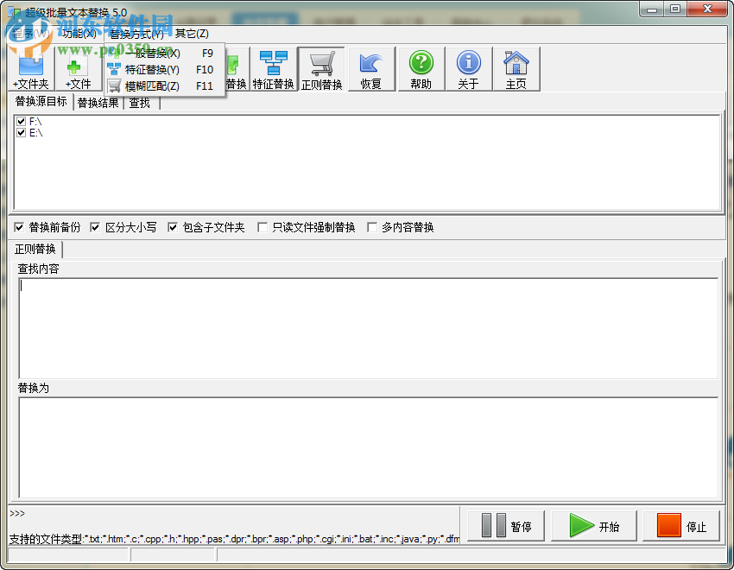This screenshot has width=734, height=570.
Task: Click the 停止 stop button
Action: [x=681, y=525]
